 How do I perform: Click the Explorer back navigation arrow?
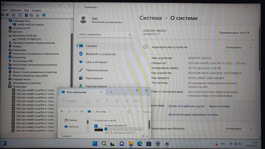click(62, 112)
